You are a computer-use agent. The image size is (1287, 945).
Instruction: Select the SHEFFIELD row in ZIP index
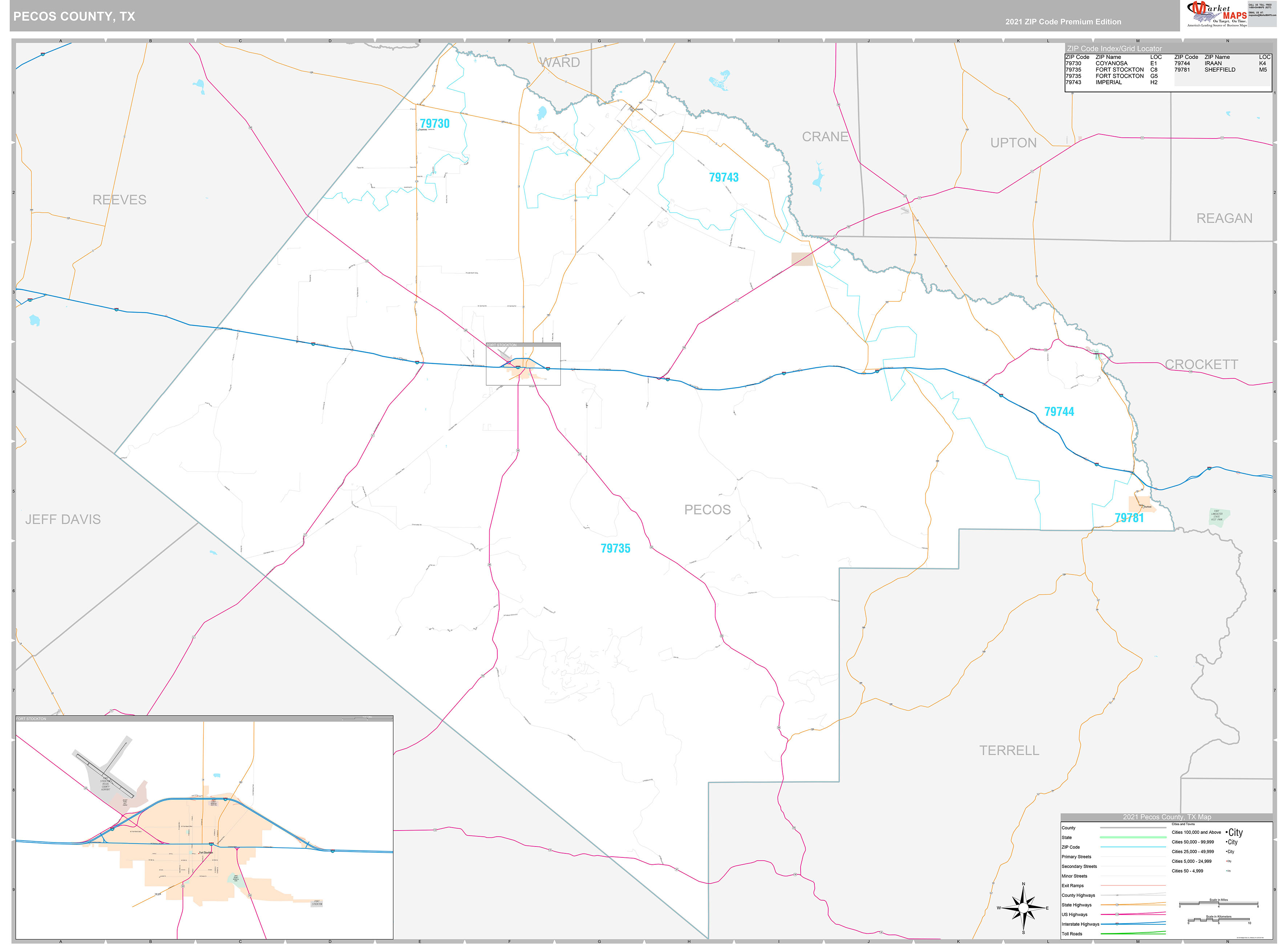click(x=1221, y=70)
